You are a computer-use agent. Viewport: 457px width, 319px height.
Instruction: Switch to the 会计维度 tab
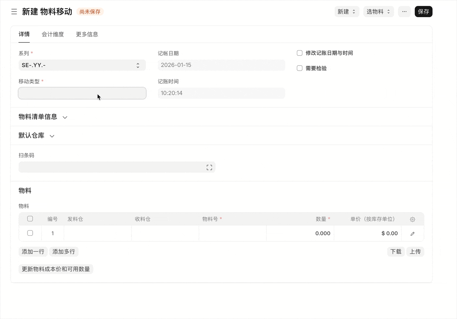[x=53, y=34]
